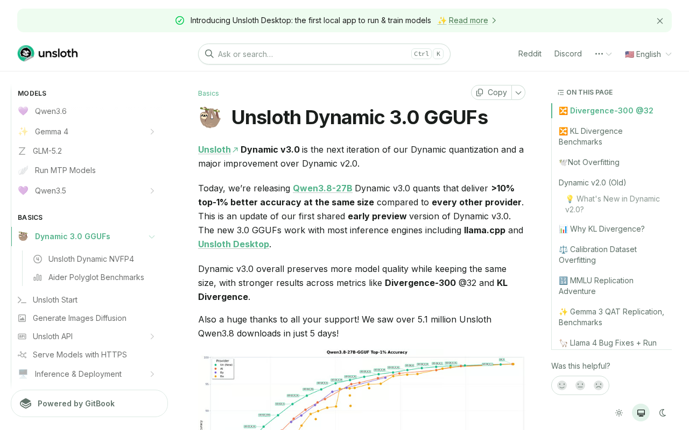The height and width of the screenshot is (430, 689).
Task: Open the Discord link in the header
Action: tap(568, 54)
